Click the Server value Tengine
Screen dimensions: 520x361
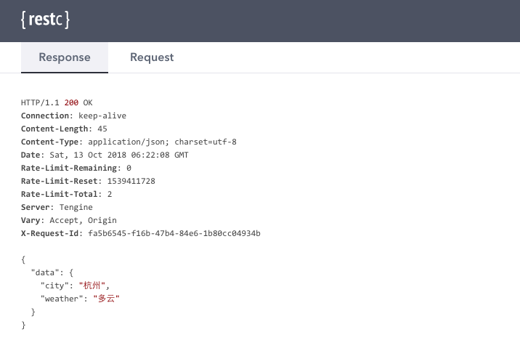(76, 208)
